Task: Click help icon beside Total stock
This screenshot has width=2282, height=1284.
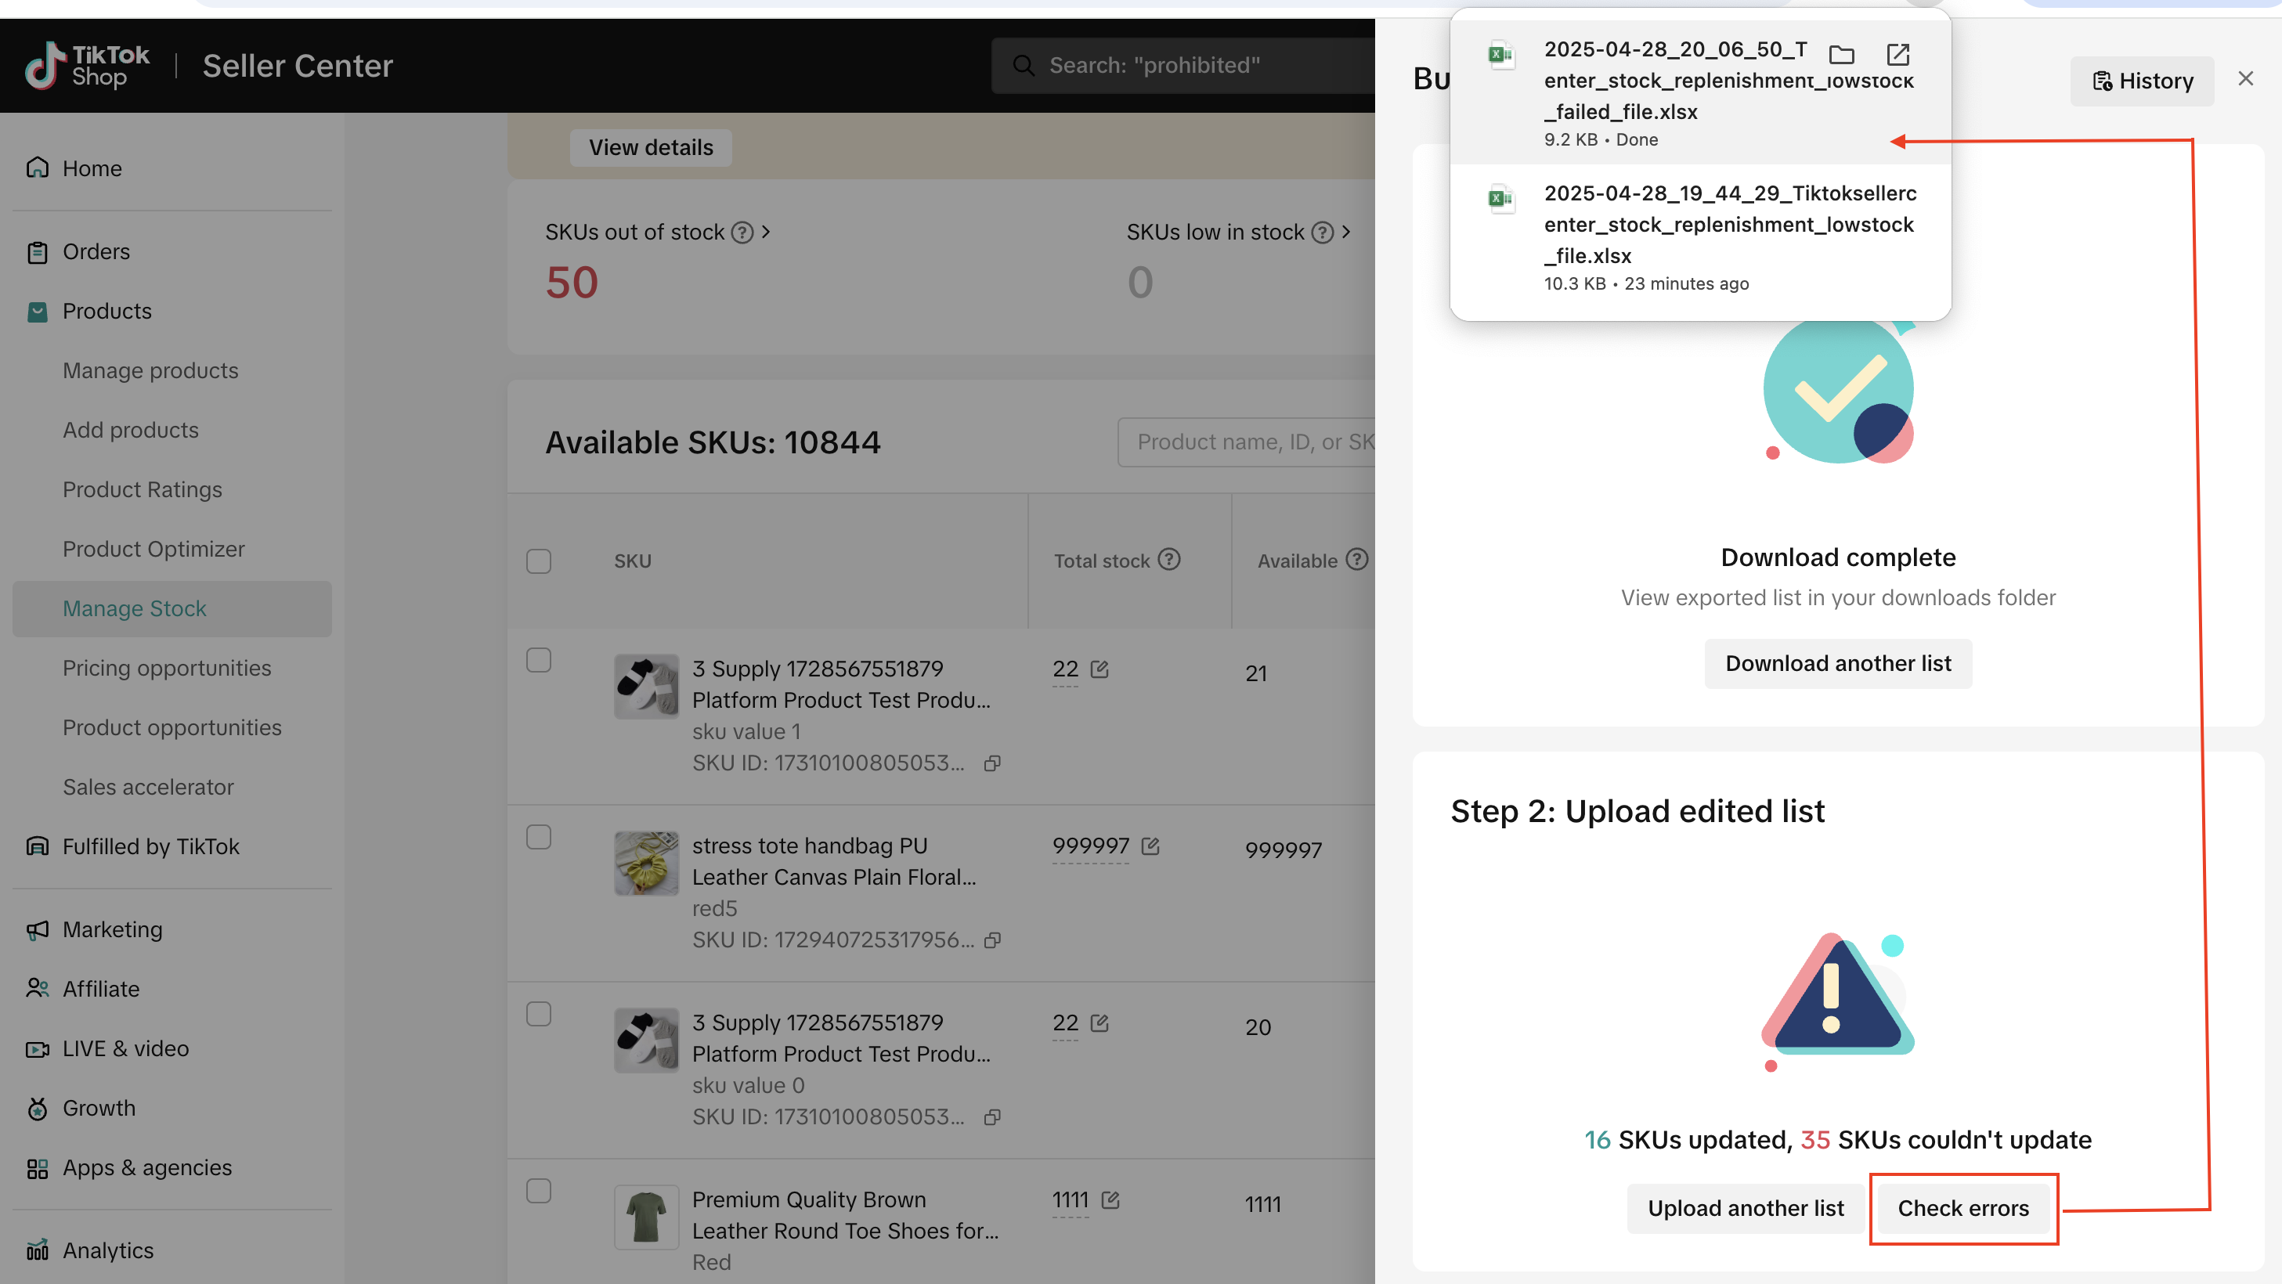Action: 1169,560
